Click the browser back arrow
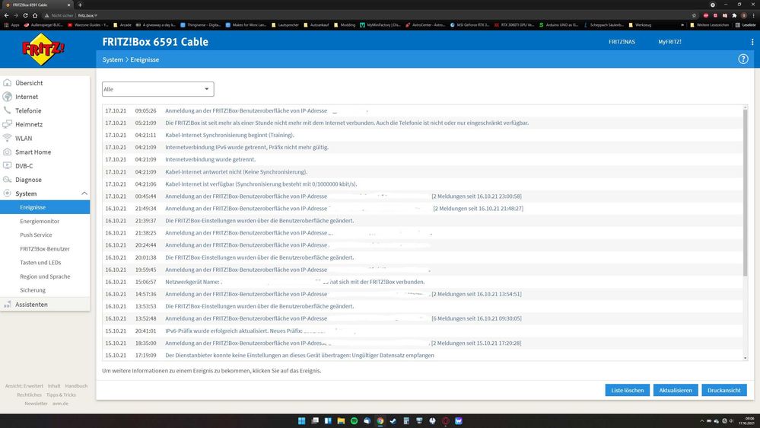 (x=6, y=15)
